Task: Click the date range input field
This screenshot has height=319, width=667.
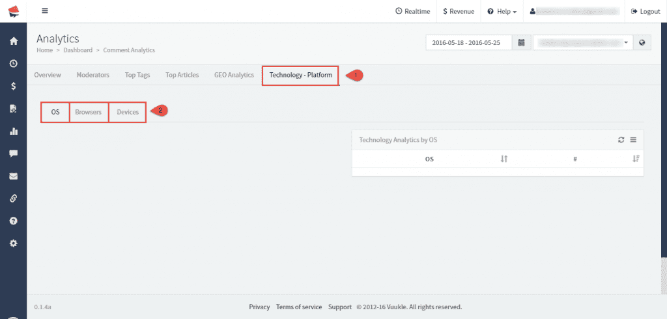Action: coord(469,42)
